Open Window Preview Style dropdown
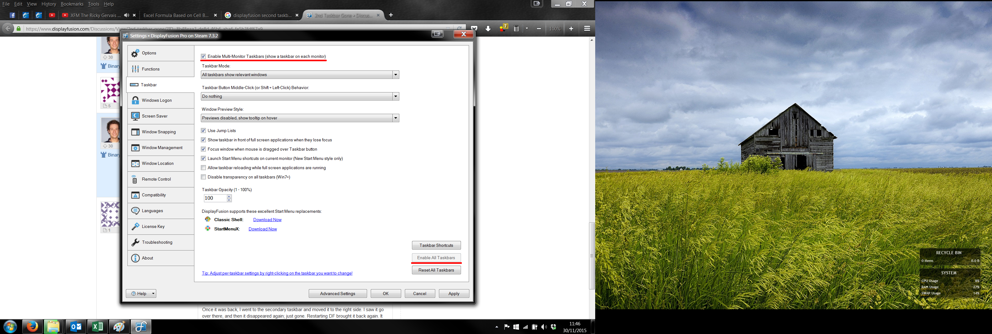992x334 pixels. coord(396,118)
